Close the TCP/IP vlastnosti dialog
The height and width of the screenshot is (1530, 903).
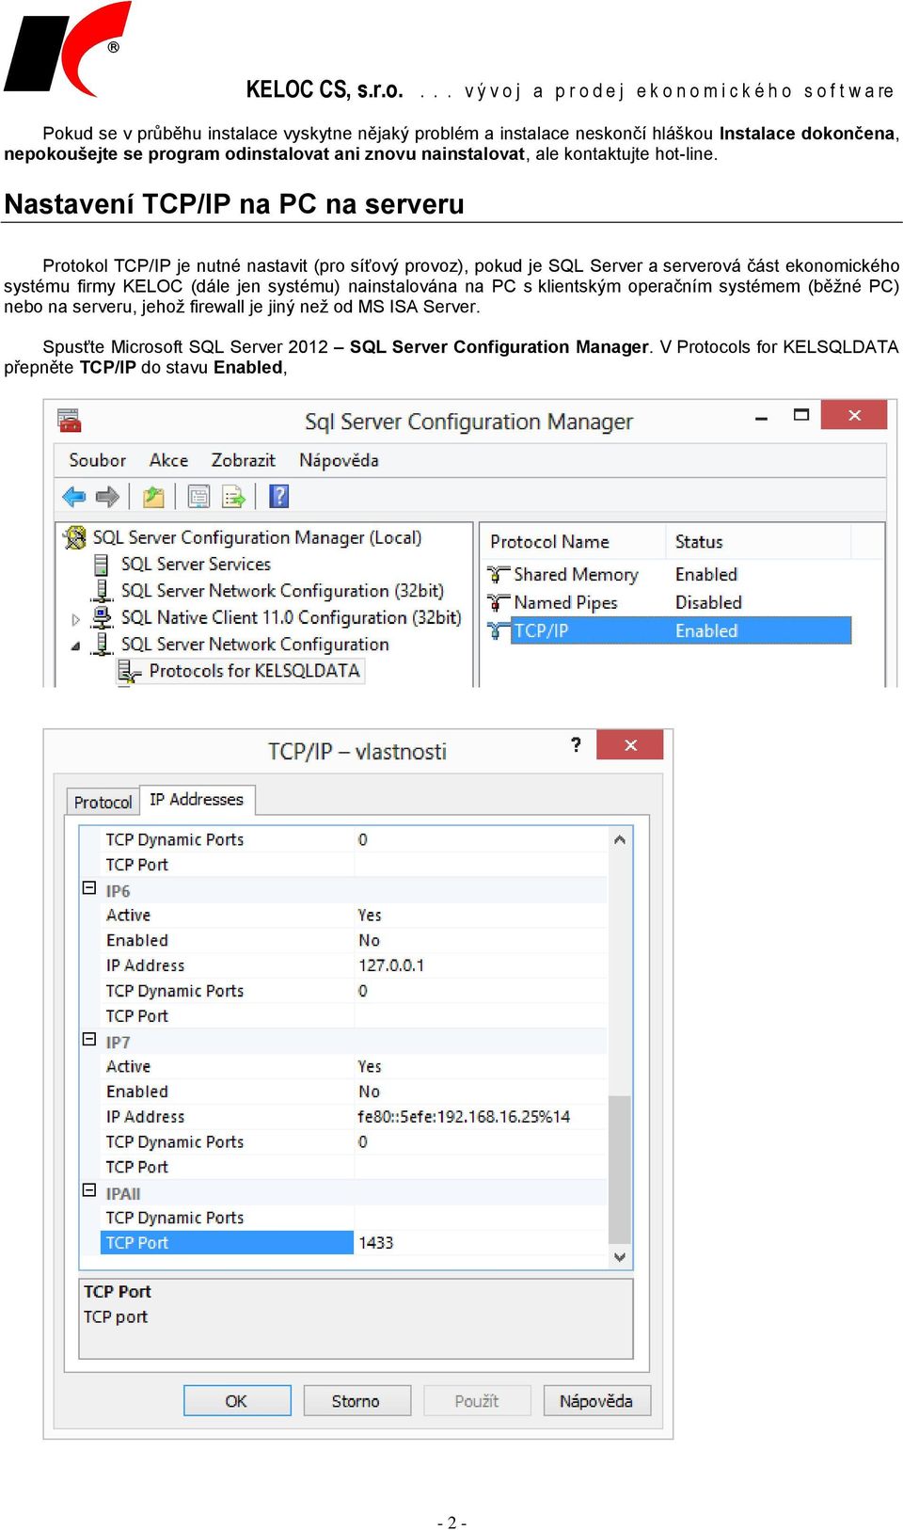pyautogui.click(x=630, y=744)
